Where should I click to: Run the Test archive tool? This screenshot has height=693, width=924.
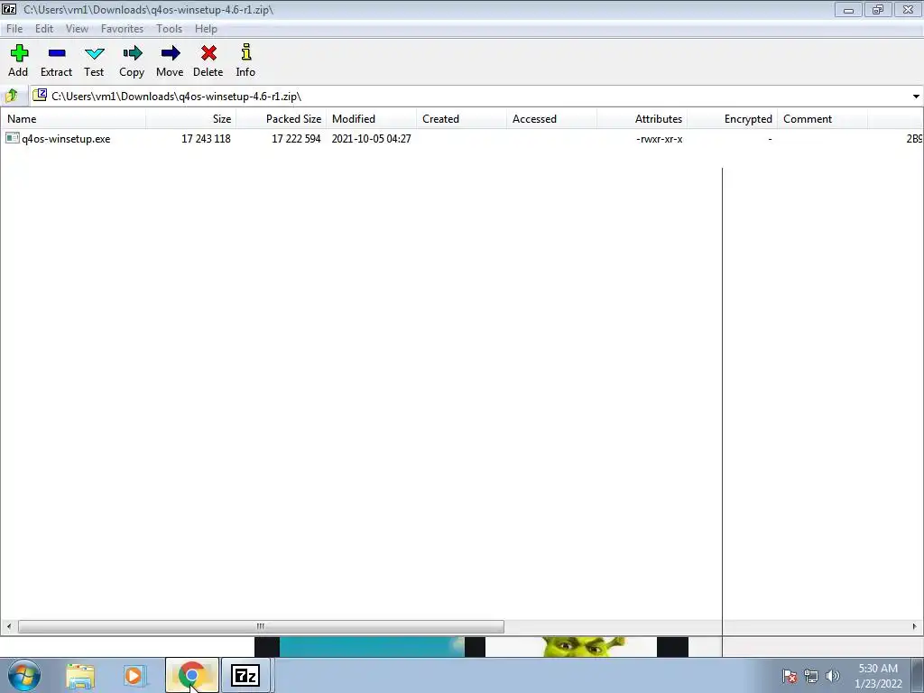pyautogui.click(x=94, y=53)
